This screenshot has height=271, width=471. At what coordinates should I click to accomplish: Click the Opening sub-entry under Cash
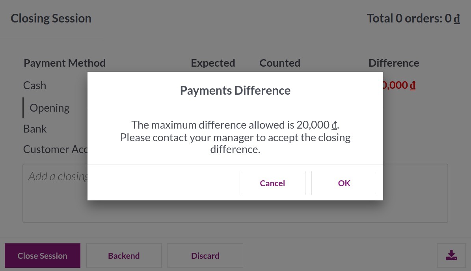(x=49, y=107)
